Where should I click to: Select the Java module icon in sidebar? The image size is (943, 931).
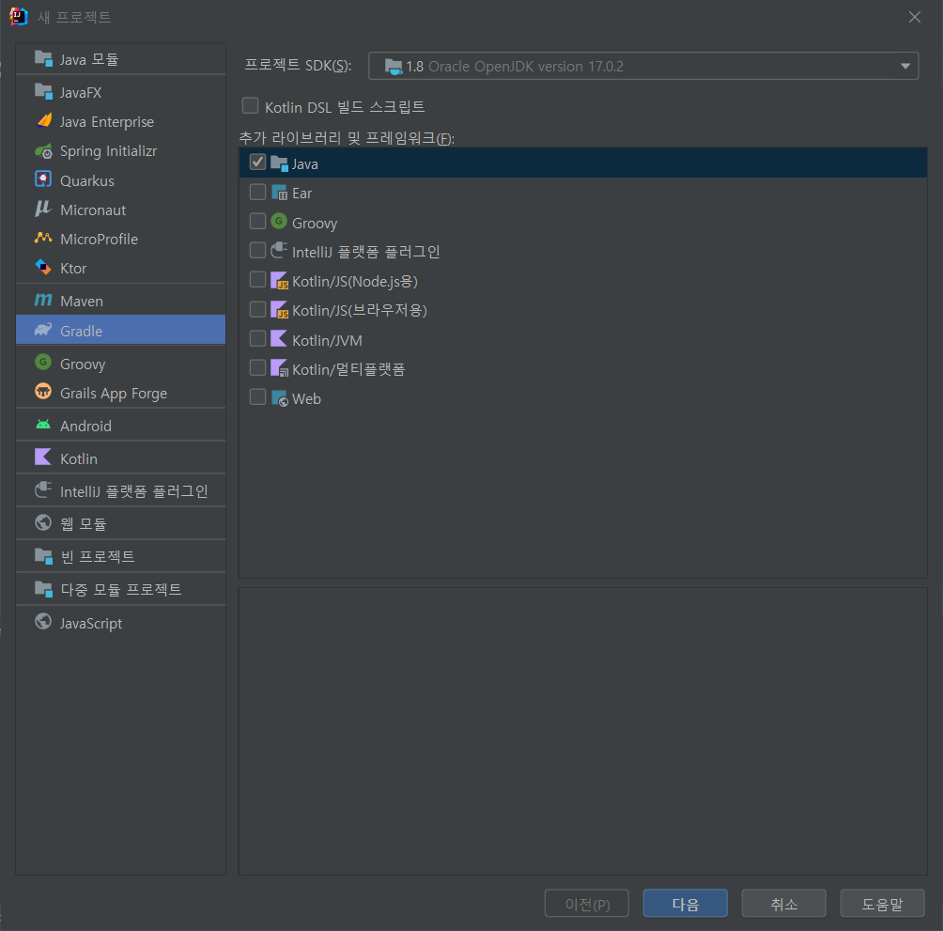[x=43, y=59]
